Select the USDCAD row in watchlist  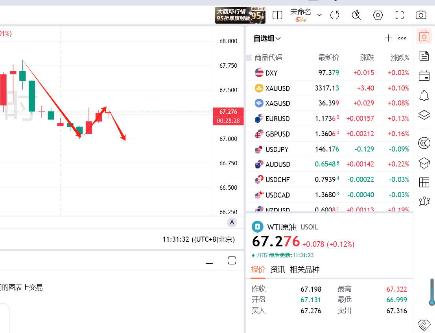coord(329,195)
